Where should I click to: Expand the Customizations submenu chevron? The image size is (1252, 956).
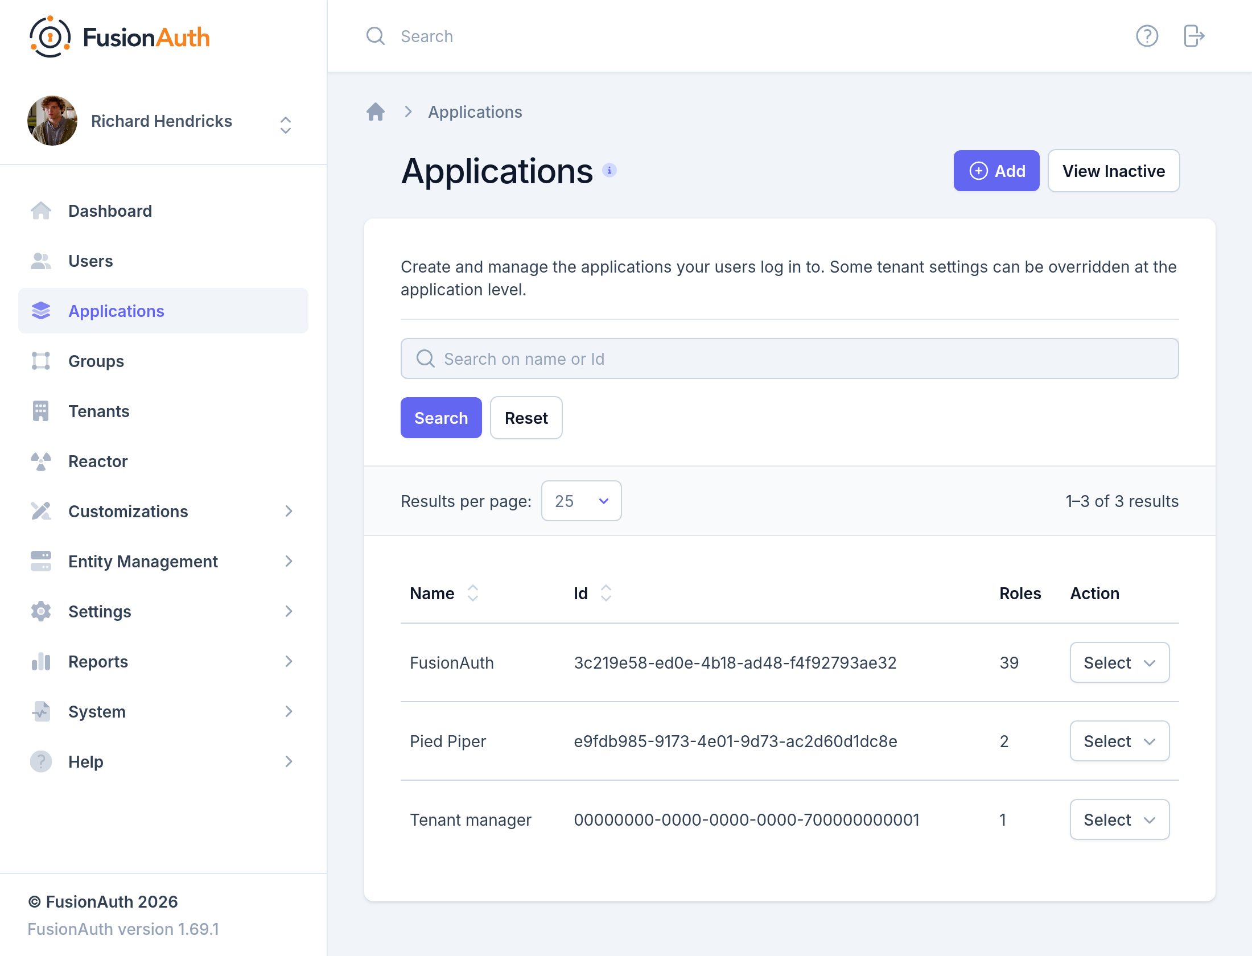tap(289, 511)
